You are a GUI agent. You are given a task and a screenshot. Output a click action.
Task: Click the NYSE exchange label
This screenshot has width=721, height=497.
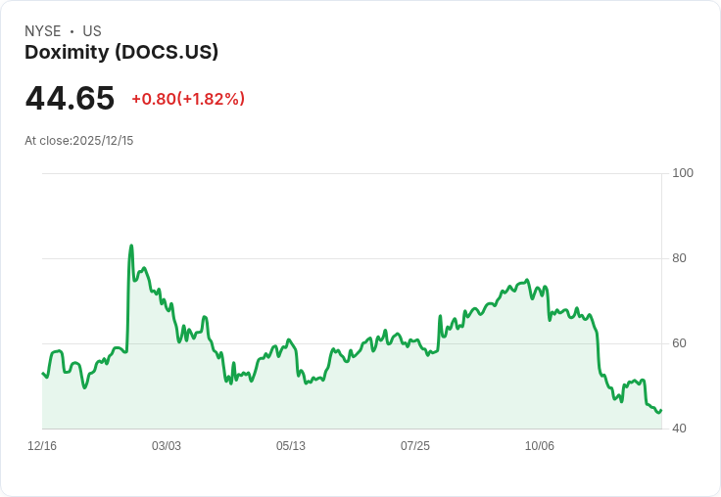coord(43,31)
